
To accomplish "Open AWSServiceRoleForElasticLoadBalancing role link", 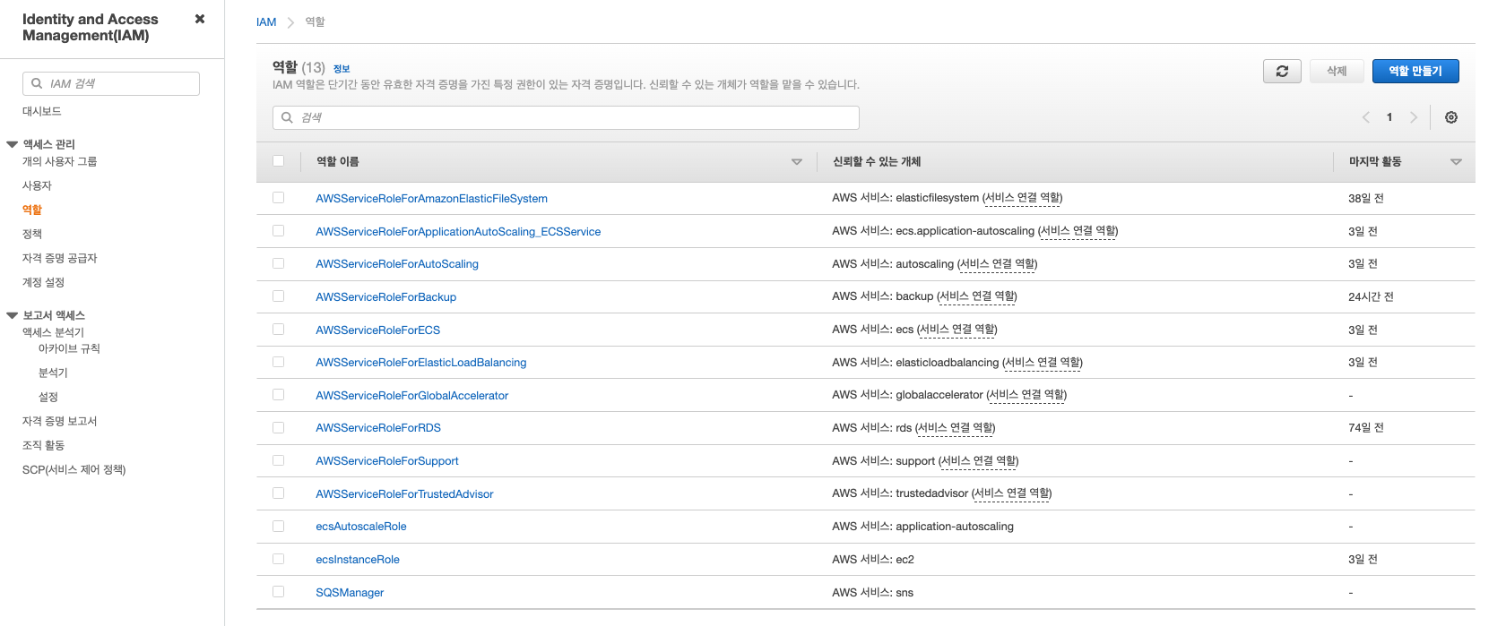I will [x=421, y=363].
